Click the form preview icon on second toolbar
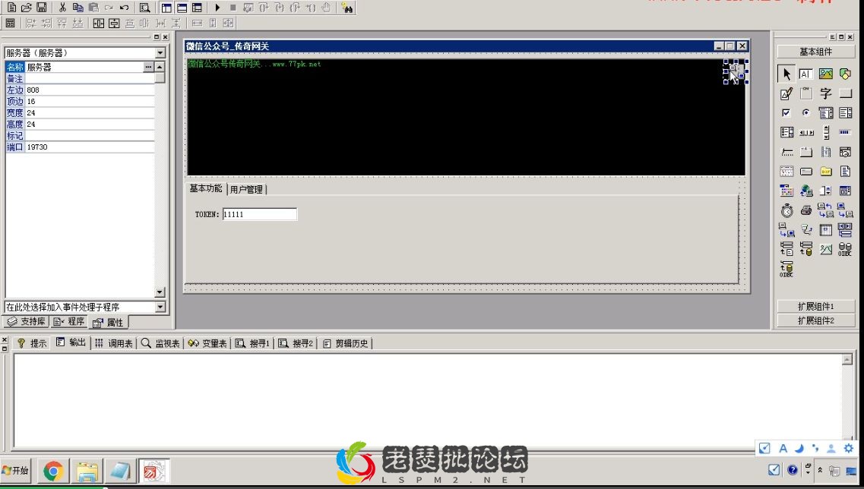The height and width of the screenshot is (489, 864). point(11,23)
